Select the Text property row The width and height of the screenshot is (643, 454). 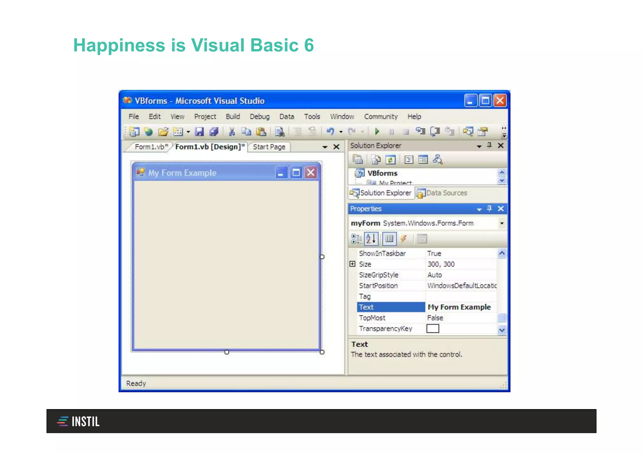[391, 307]
